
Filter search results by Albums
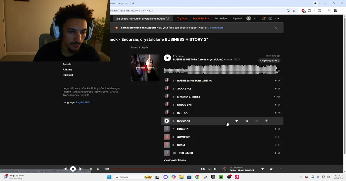(x=67, y=69)
